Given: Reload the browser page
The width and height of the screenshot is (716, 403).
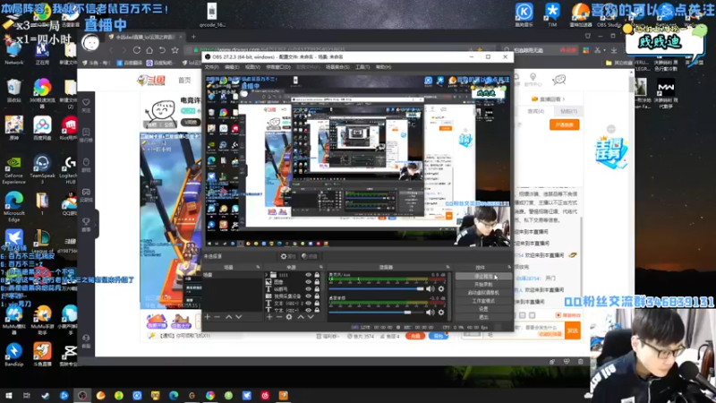Looking at the screenshot, I should coord(137,50).
